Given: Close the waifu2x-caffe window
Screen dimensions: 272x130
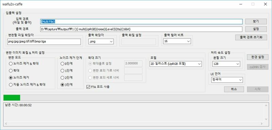Looking at the screenshot, I should tap(265, 4).
